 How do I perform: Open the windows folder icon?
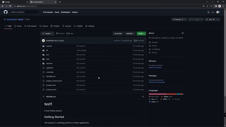(x=43, y=64)
